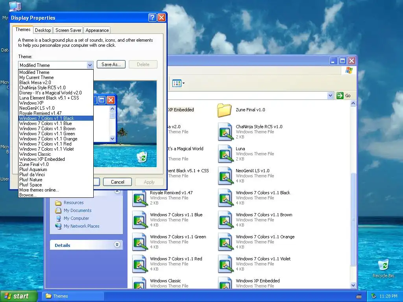
Task: Click the My Computer icon in sidebar
Action: pos(58,218)
